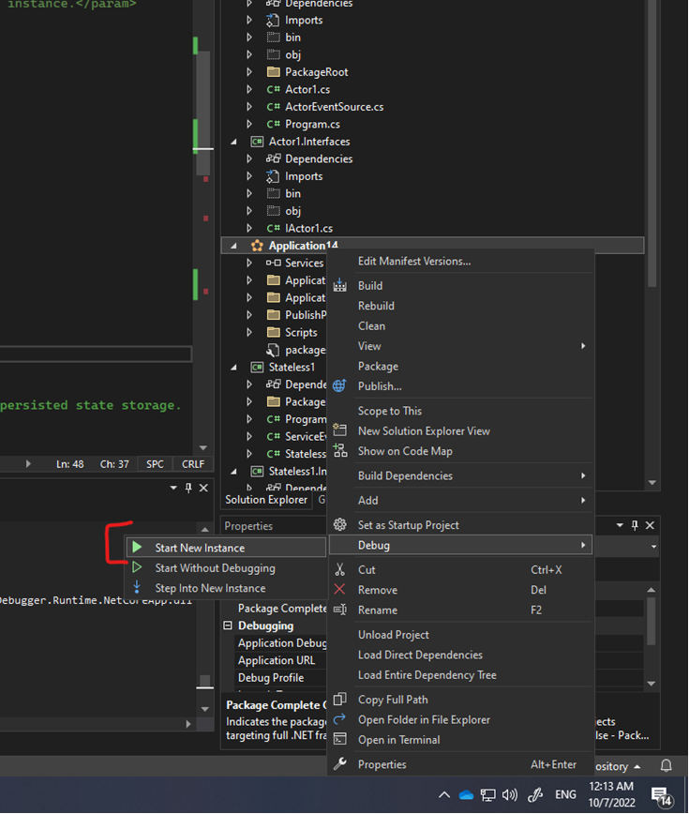Click the gear icon next to Set as Startup Project
689x814 pixels.
tap(340, 524)
